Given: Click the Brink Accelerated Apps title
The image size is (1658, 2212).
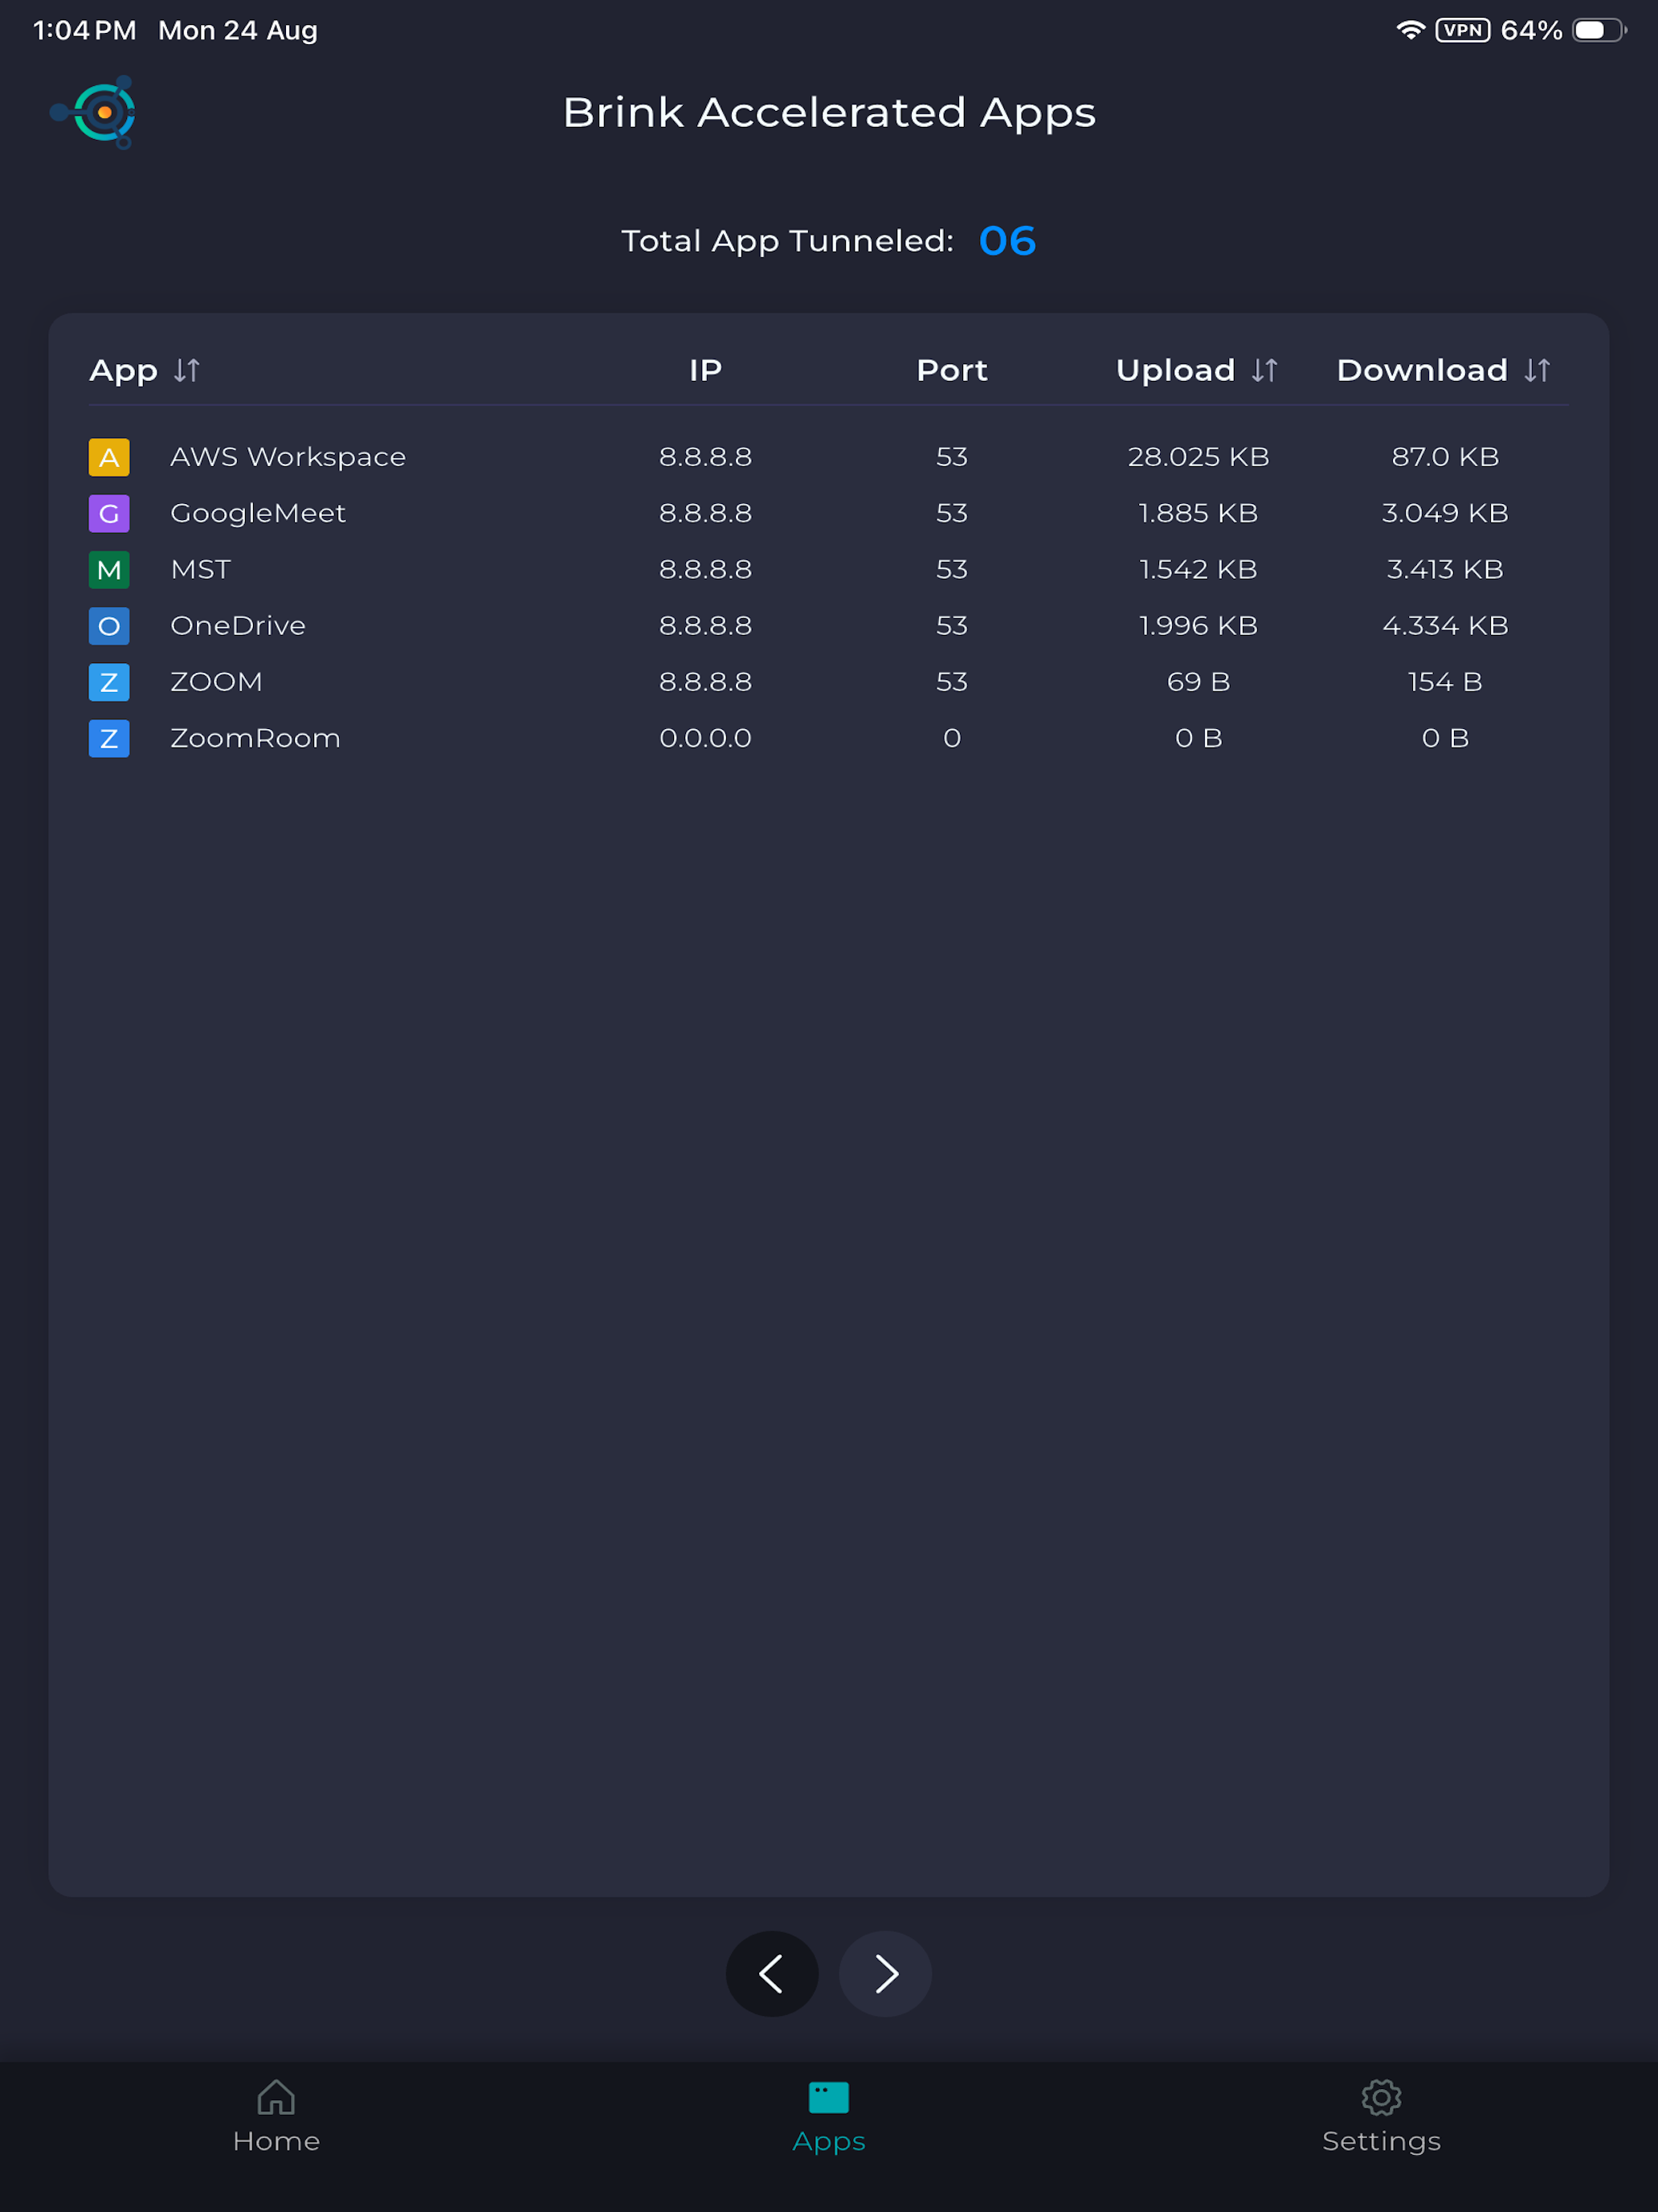Looking at the screenshot, I should coord(830,113).
